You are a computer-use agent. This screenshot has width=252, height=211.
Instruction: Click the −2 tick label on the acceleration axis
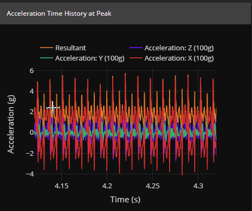pyautogui.click(x=30, y=153)
